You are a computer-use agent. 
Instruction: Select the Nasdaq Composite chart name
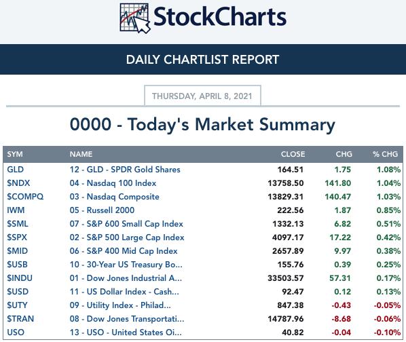115,197
